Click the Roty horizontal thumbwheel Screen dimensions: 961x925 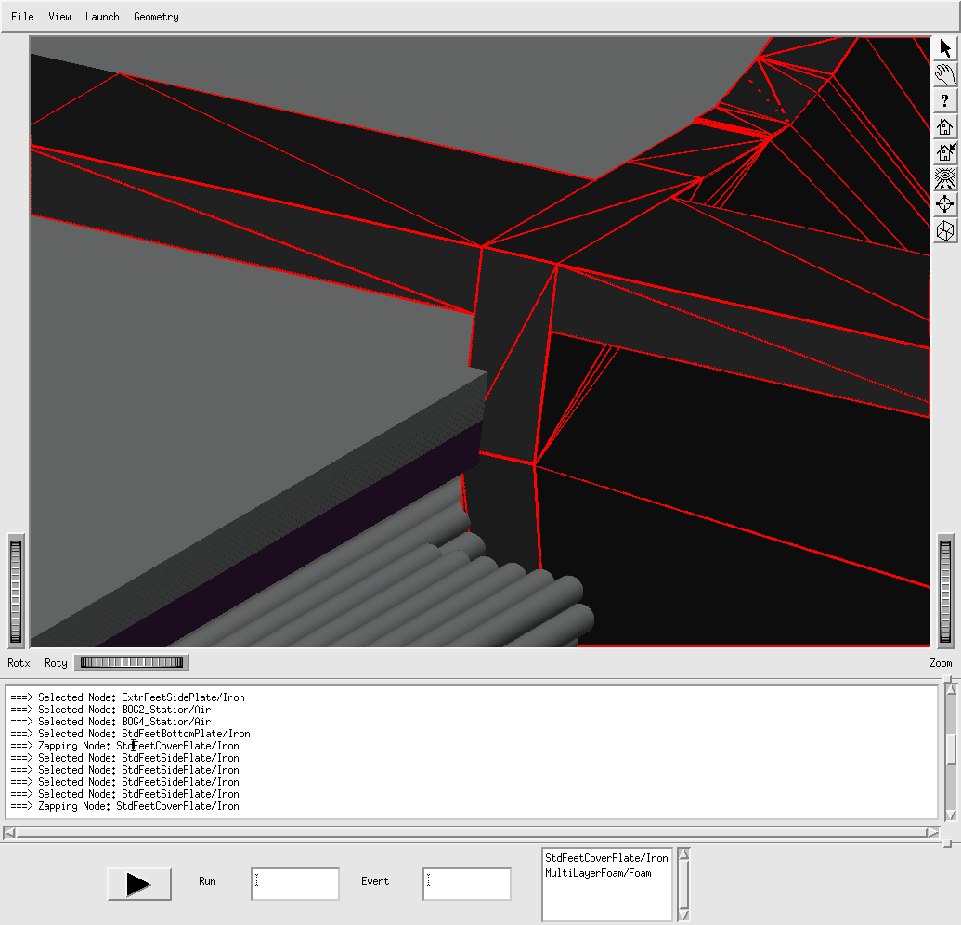click(x=131, y=662)
